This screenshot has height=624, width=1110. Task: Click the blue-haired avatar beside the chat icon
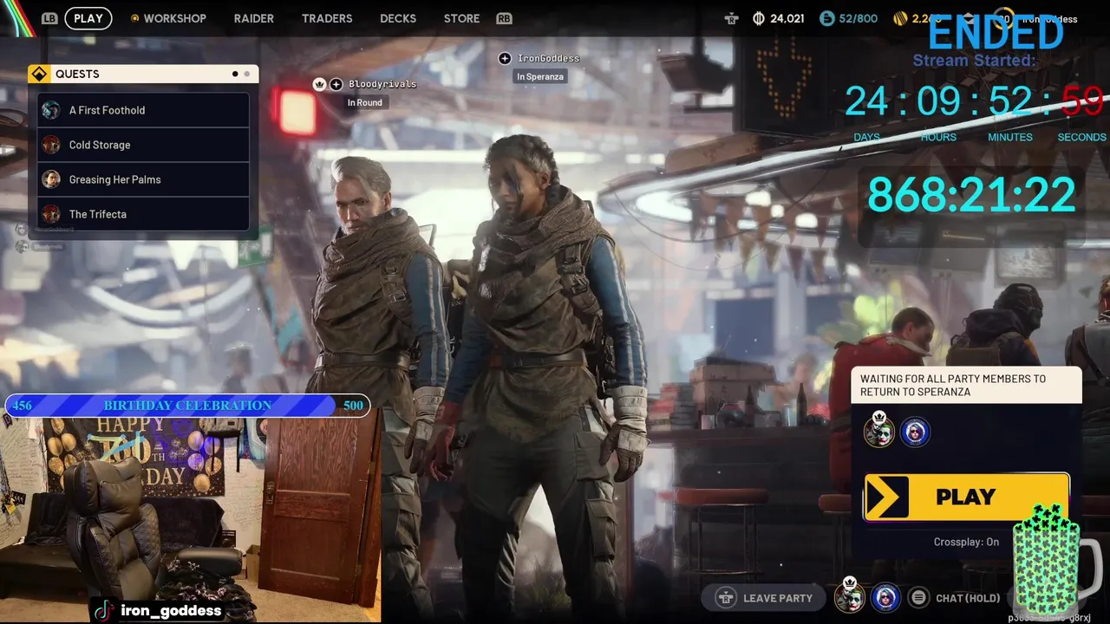point(885,597)
